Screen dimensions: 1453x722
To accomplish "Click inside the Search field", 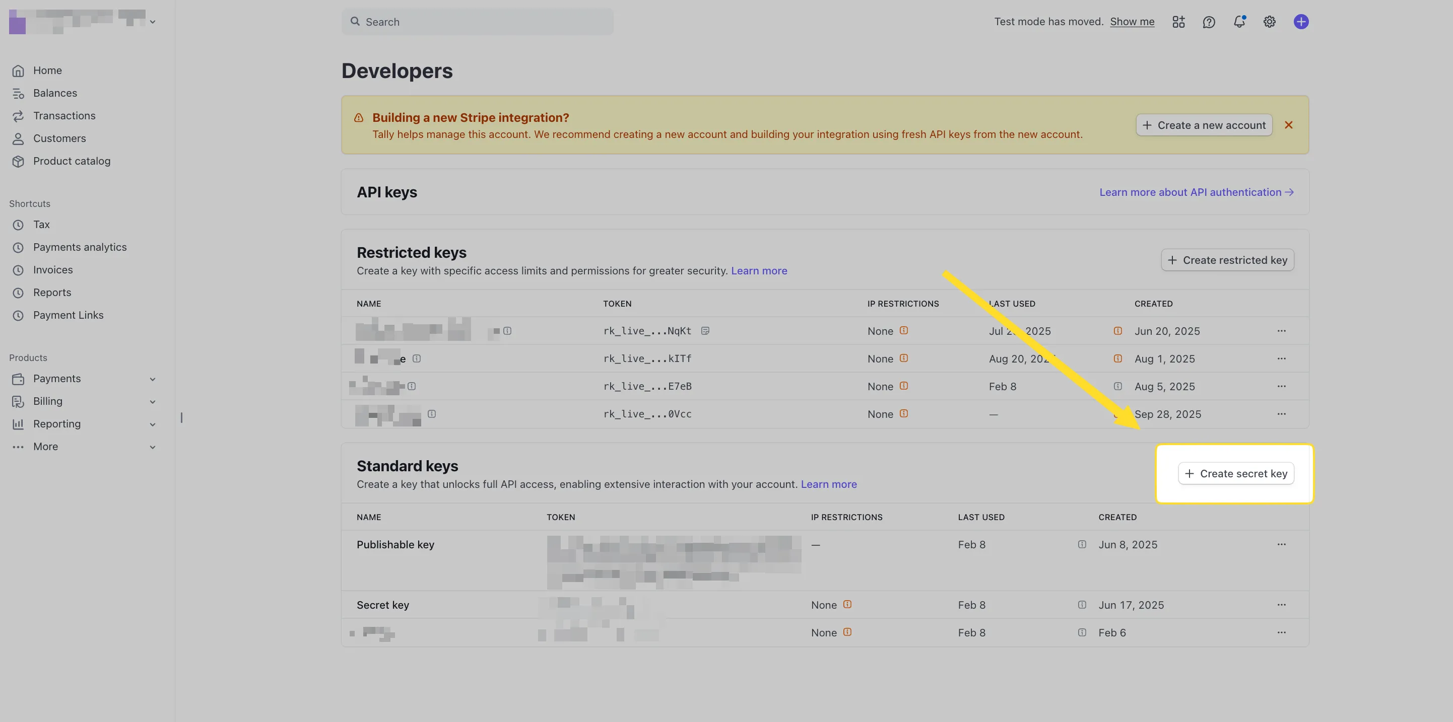I will [477, 22].
